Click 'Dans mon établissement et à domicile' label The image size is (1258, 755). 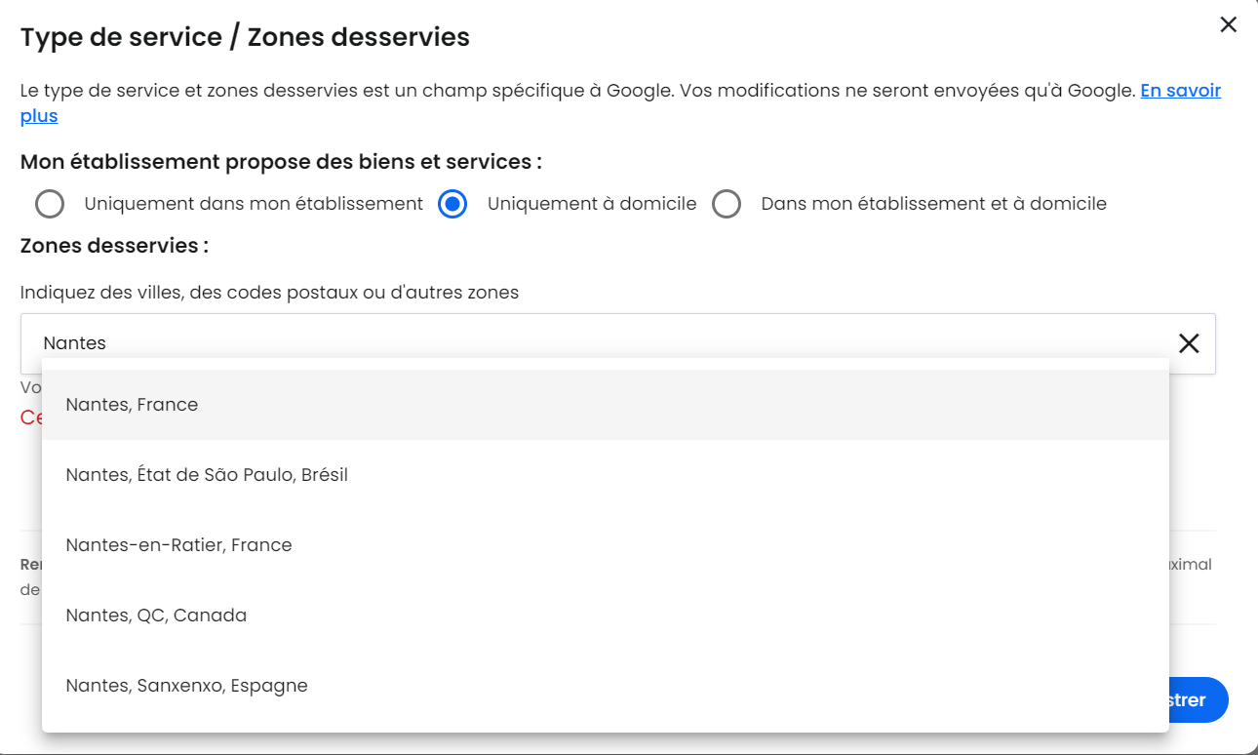click(x=933, y=204)
